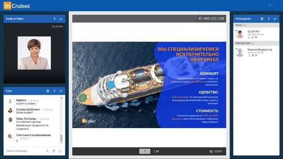Click the attach file paperclip icon in chat
Image resolution: width=283 pixels, height=159 pixels.
[47, 151]
